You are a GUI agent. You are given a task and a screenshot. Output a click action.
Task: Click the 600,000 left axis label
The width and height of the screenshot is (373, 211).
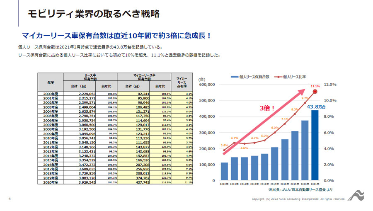click(207, 85)
